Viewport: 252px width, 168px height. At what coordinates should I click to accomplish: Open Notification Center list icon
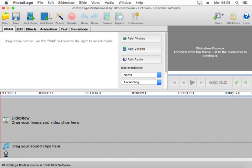coord(245,2)
